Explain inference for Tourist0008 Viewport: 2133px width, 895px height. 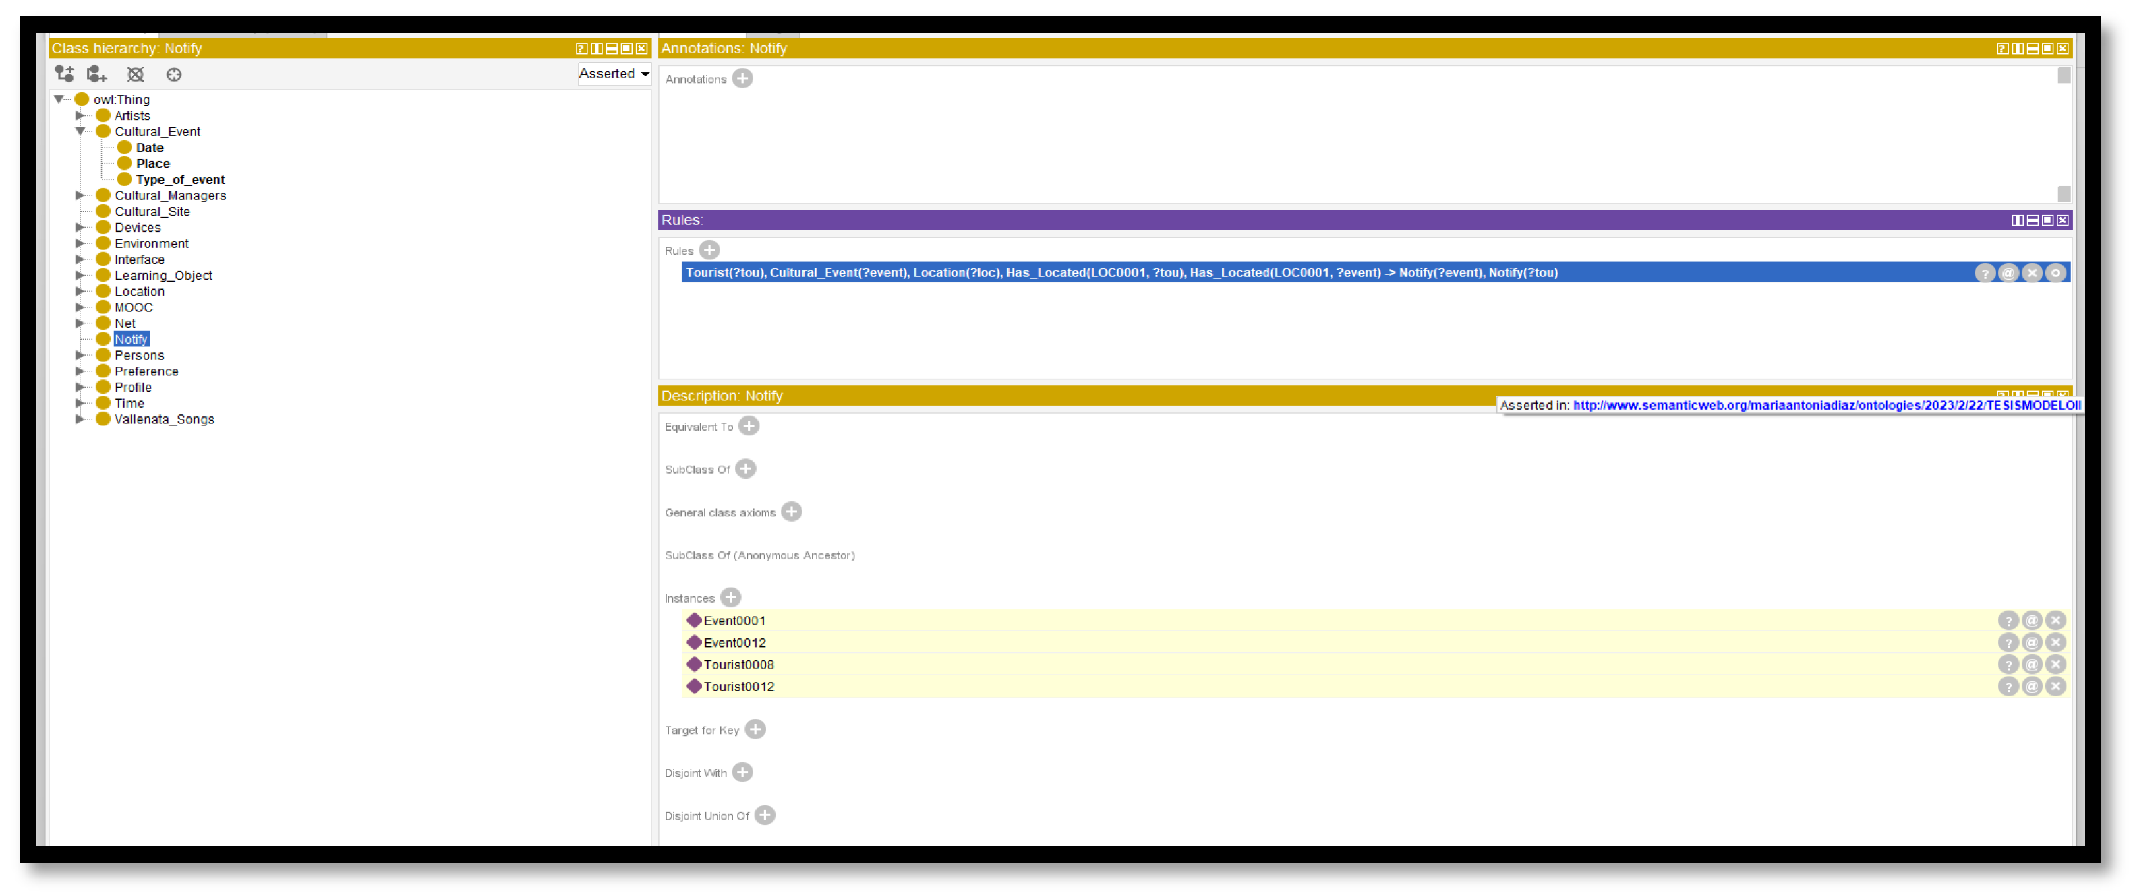(x=2008, y=665)
